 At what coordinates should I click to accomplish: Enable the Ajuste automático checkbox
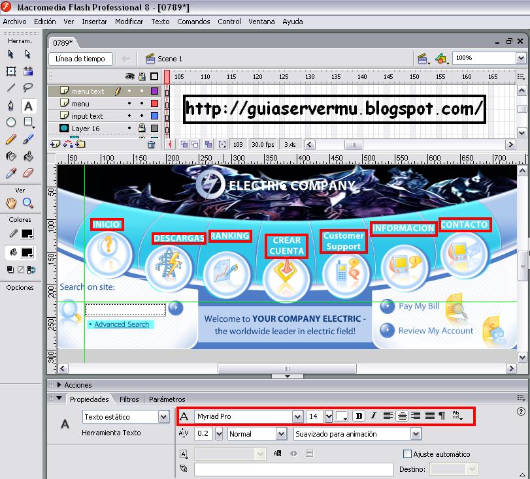(x=407, y=454)
